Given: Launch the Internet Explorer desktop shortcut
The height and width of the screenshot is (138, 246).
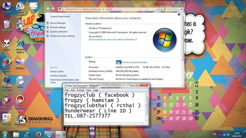Looking at the screenshot, I should (x=20, y=46).
